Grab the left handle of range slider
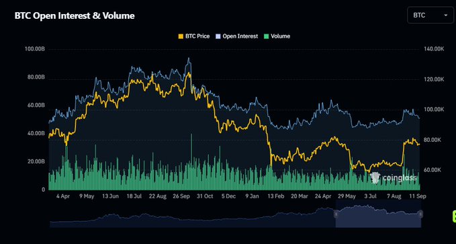The height and width of the screenshot is (244, 456). (x=336, y=214)
